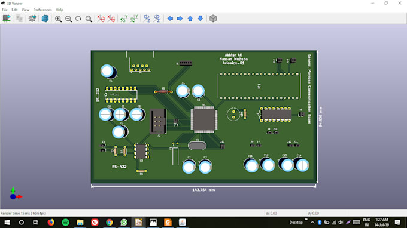Click the dx 0.00 status field
Screen dimensions: 407x228
pyautogui.click(x=271, y=213)
